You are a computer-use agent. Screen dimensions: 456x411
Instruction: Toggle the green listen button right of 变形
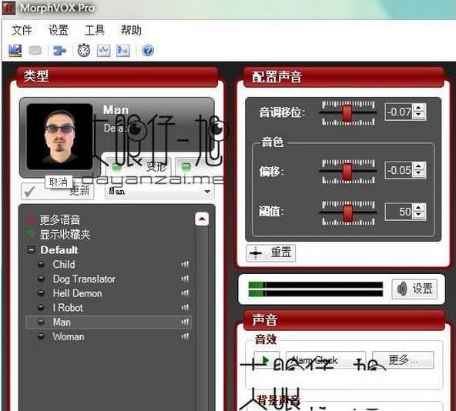point(195,166)
